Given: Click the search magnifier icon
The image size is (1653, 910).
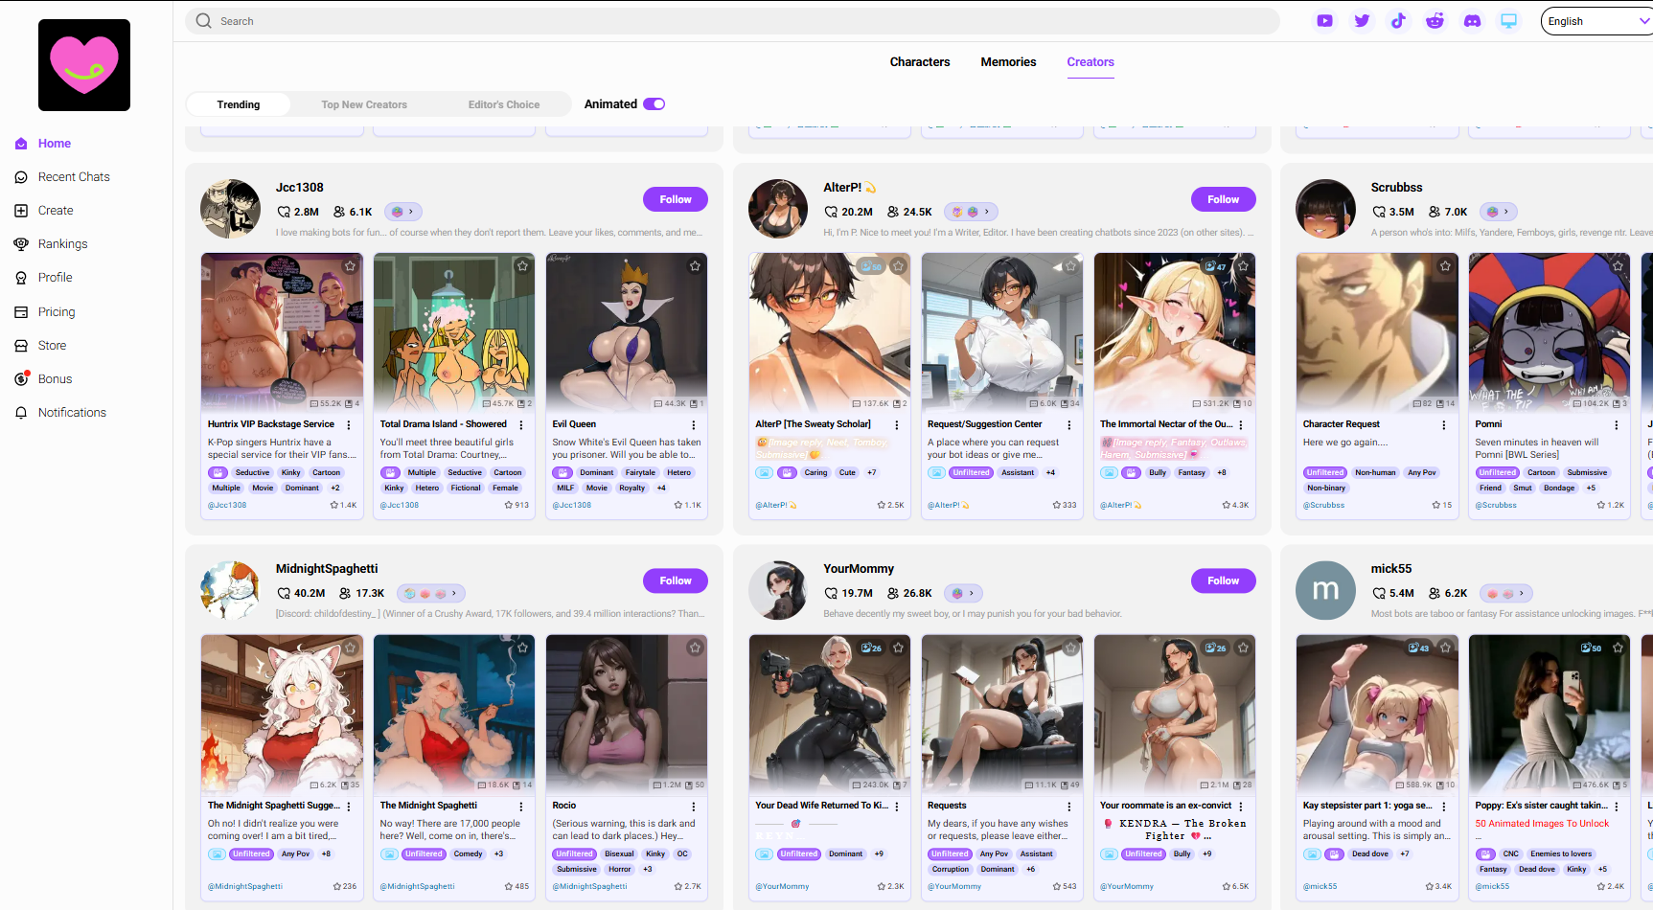Looking at the screenshot, I should point(203,21).
